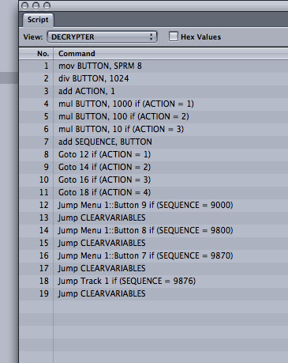The width and height of the screenshot is (288, 363).
Task: Enable the Hex Values checkbox
Action: 174,36
